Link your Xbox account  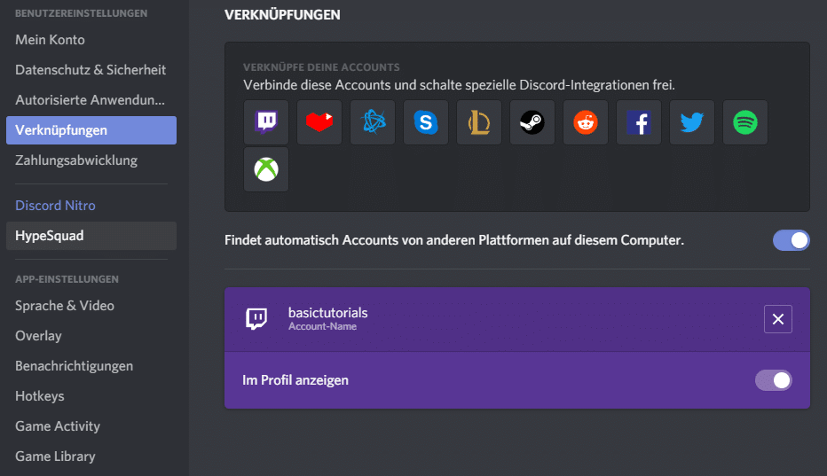[266, 169]
